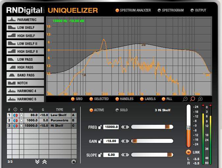Click the FREQ double-arrow stepper
222x168 pixels.
[x=125, y=127]
